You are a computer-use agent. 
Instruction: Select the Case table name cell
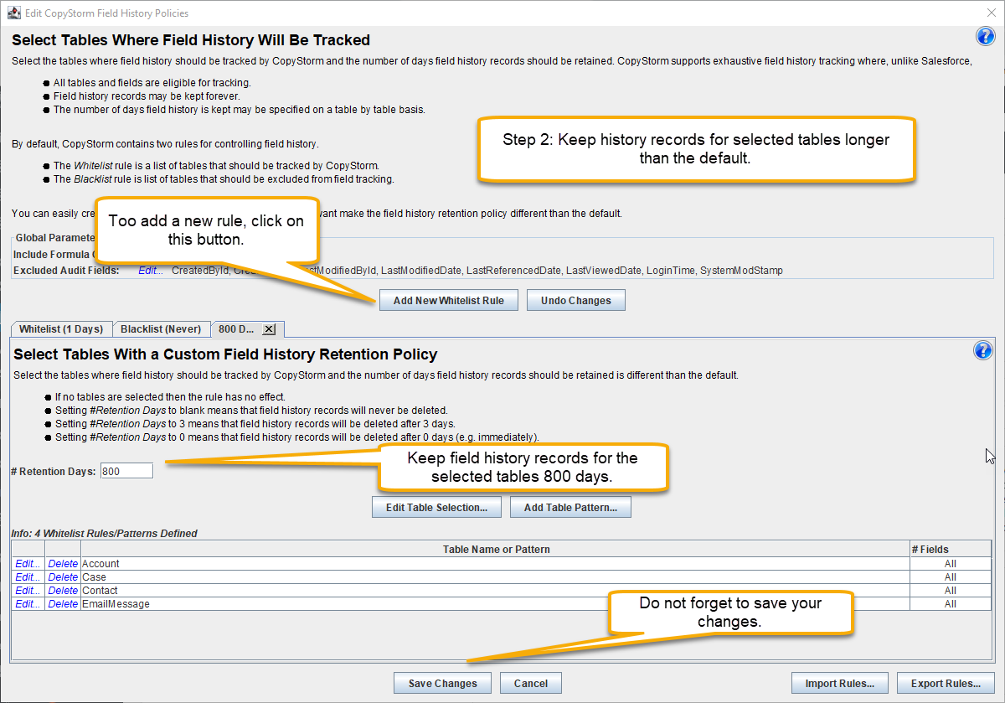(495, 577)
